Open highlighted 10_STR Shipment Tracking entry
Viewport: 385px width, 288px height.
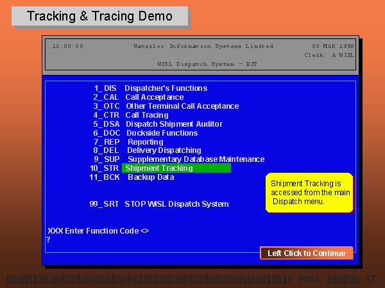pyautogui.click(x=160, y=168)
